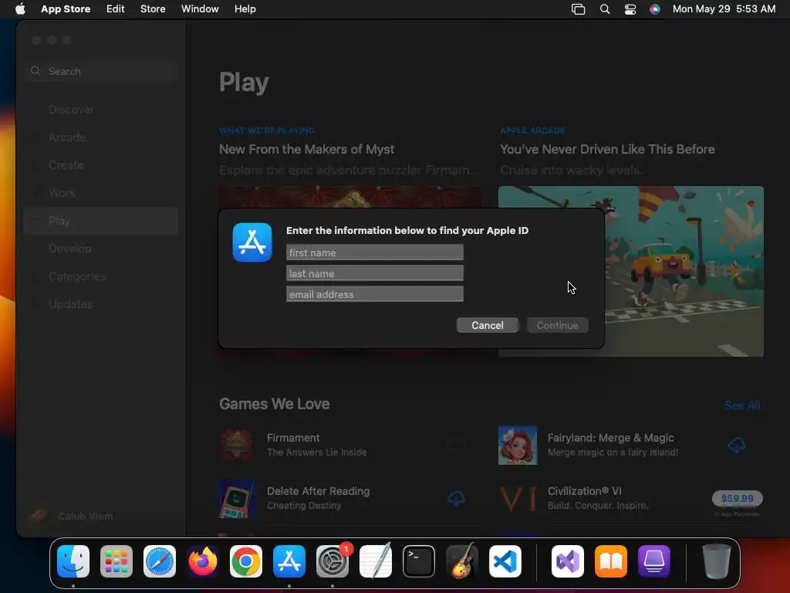This screenshot has height=593, width=790.
Task: Open the Apple menu
Action: point(20,8)
